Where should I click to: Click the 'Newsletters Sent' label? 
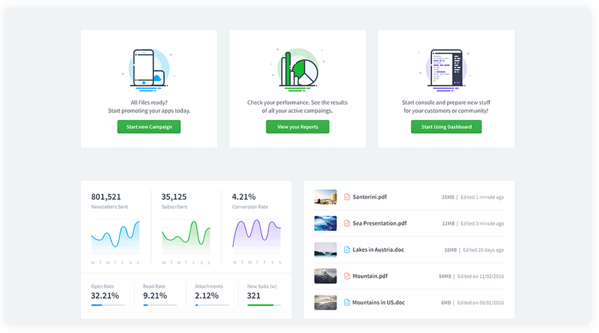(x=109, y=207)
